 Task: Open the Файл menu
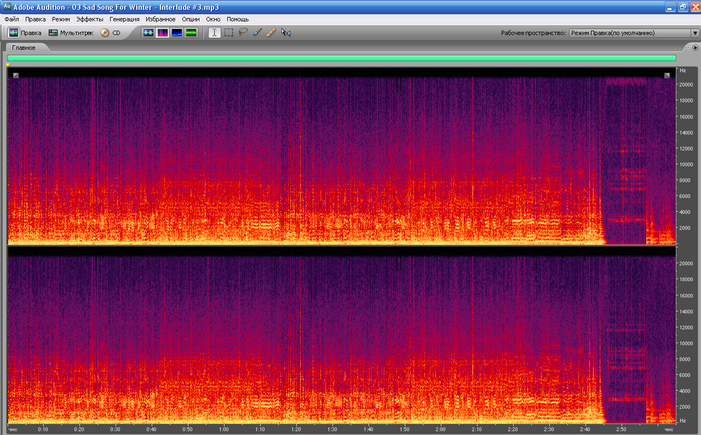12,19
